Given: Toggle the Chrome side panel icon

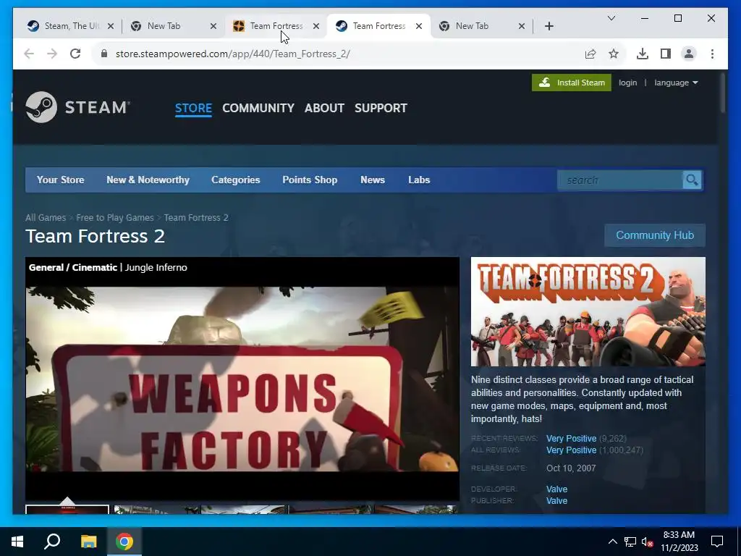Looking at the screenshot, I should (666, 54).
